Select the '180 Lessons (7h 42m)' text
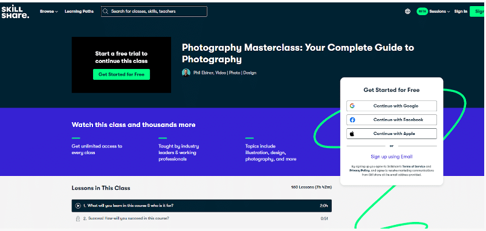The image size is (486, 231). point(311,187)
